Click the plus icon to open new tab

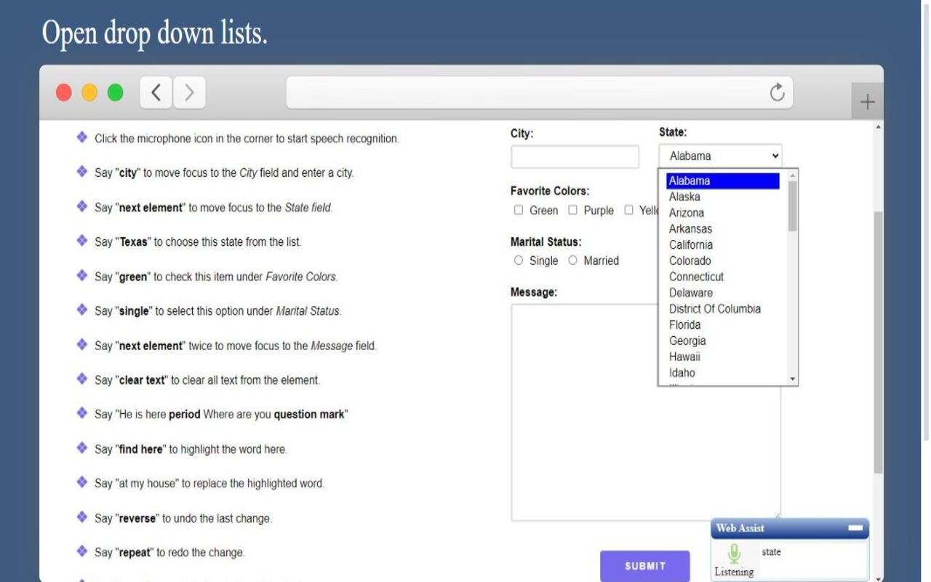click(x=867, y=101)
